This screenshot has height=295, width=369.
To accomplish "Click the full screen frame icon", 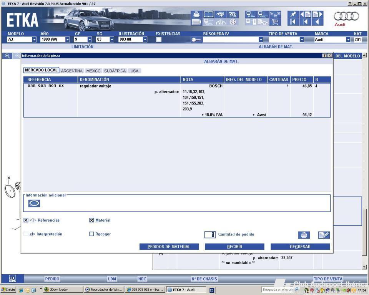I will pyautogui.click(x=208, y=14).
